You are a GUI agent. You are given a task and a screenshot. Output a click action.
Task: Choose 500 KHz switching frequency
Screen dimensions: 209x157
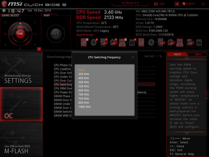[x=84, y=82]
